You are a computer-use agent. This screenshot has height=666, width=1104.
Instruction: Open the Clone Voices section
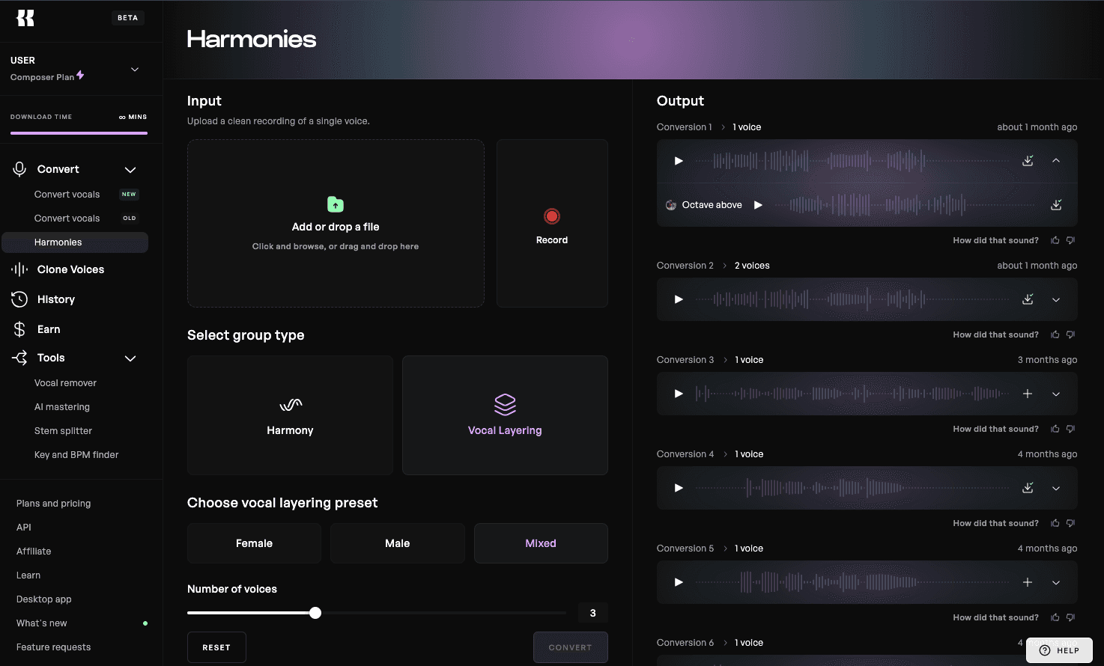(x=70, y=269)
